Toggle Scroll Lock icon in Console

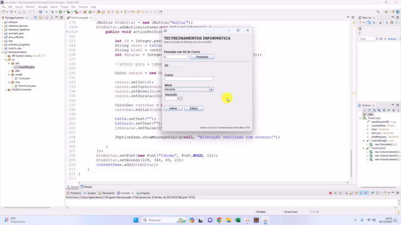pyautogui.click(x=352, y=193)
